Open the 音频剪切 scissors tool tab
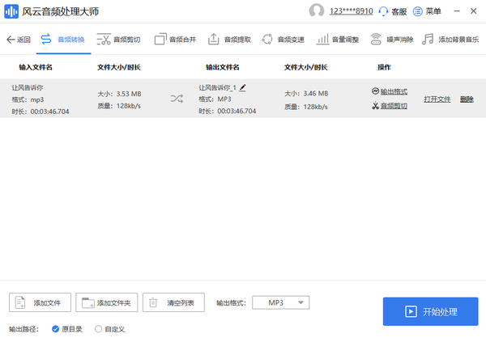The height and width of the screenshot is (342, 486). [119, 40]
